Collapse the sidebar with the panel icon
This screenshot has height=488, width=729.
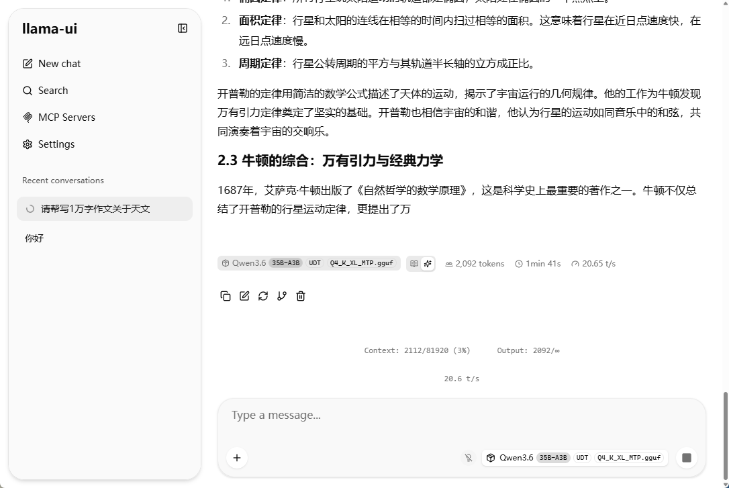[183, 28]
